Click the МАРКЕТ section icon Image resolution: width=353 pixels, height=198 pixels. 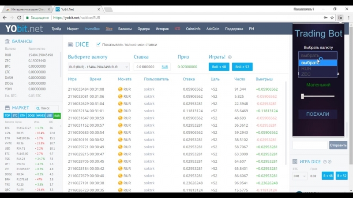click(x=7, y=108)
